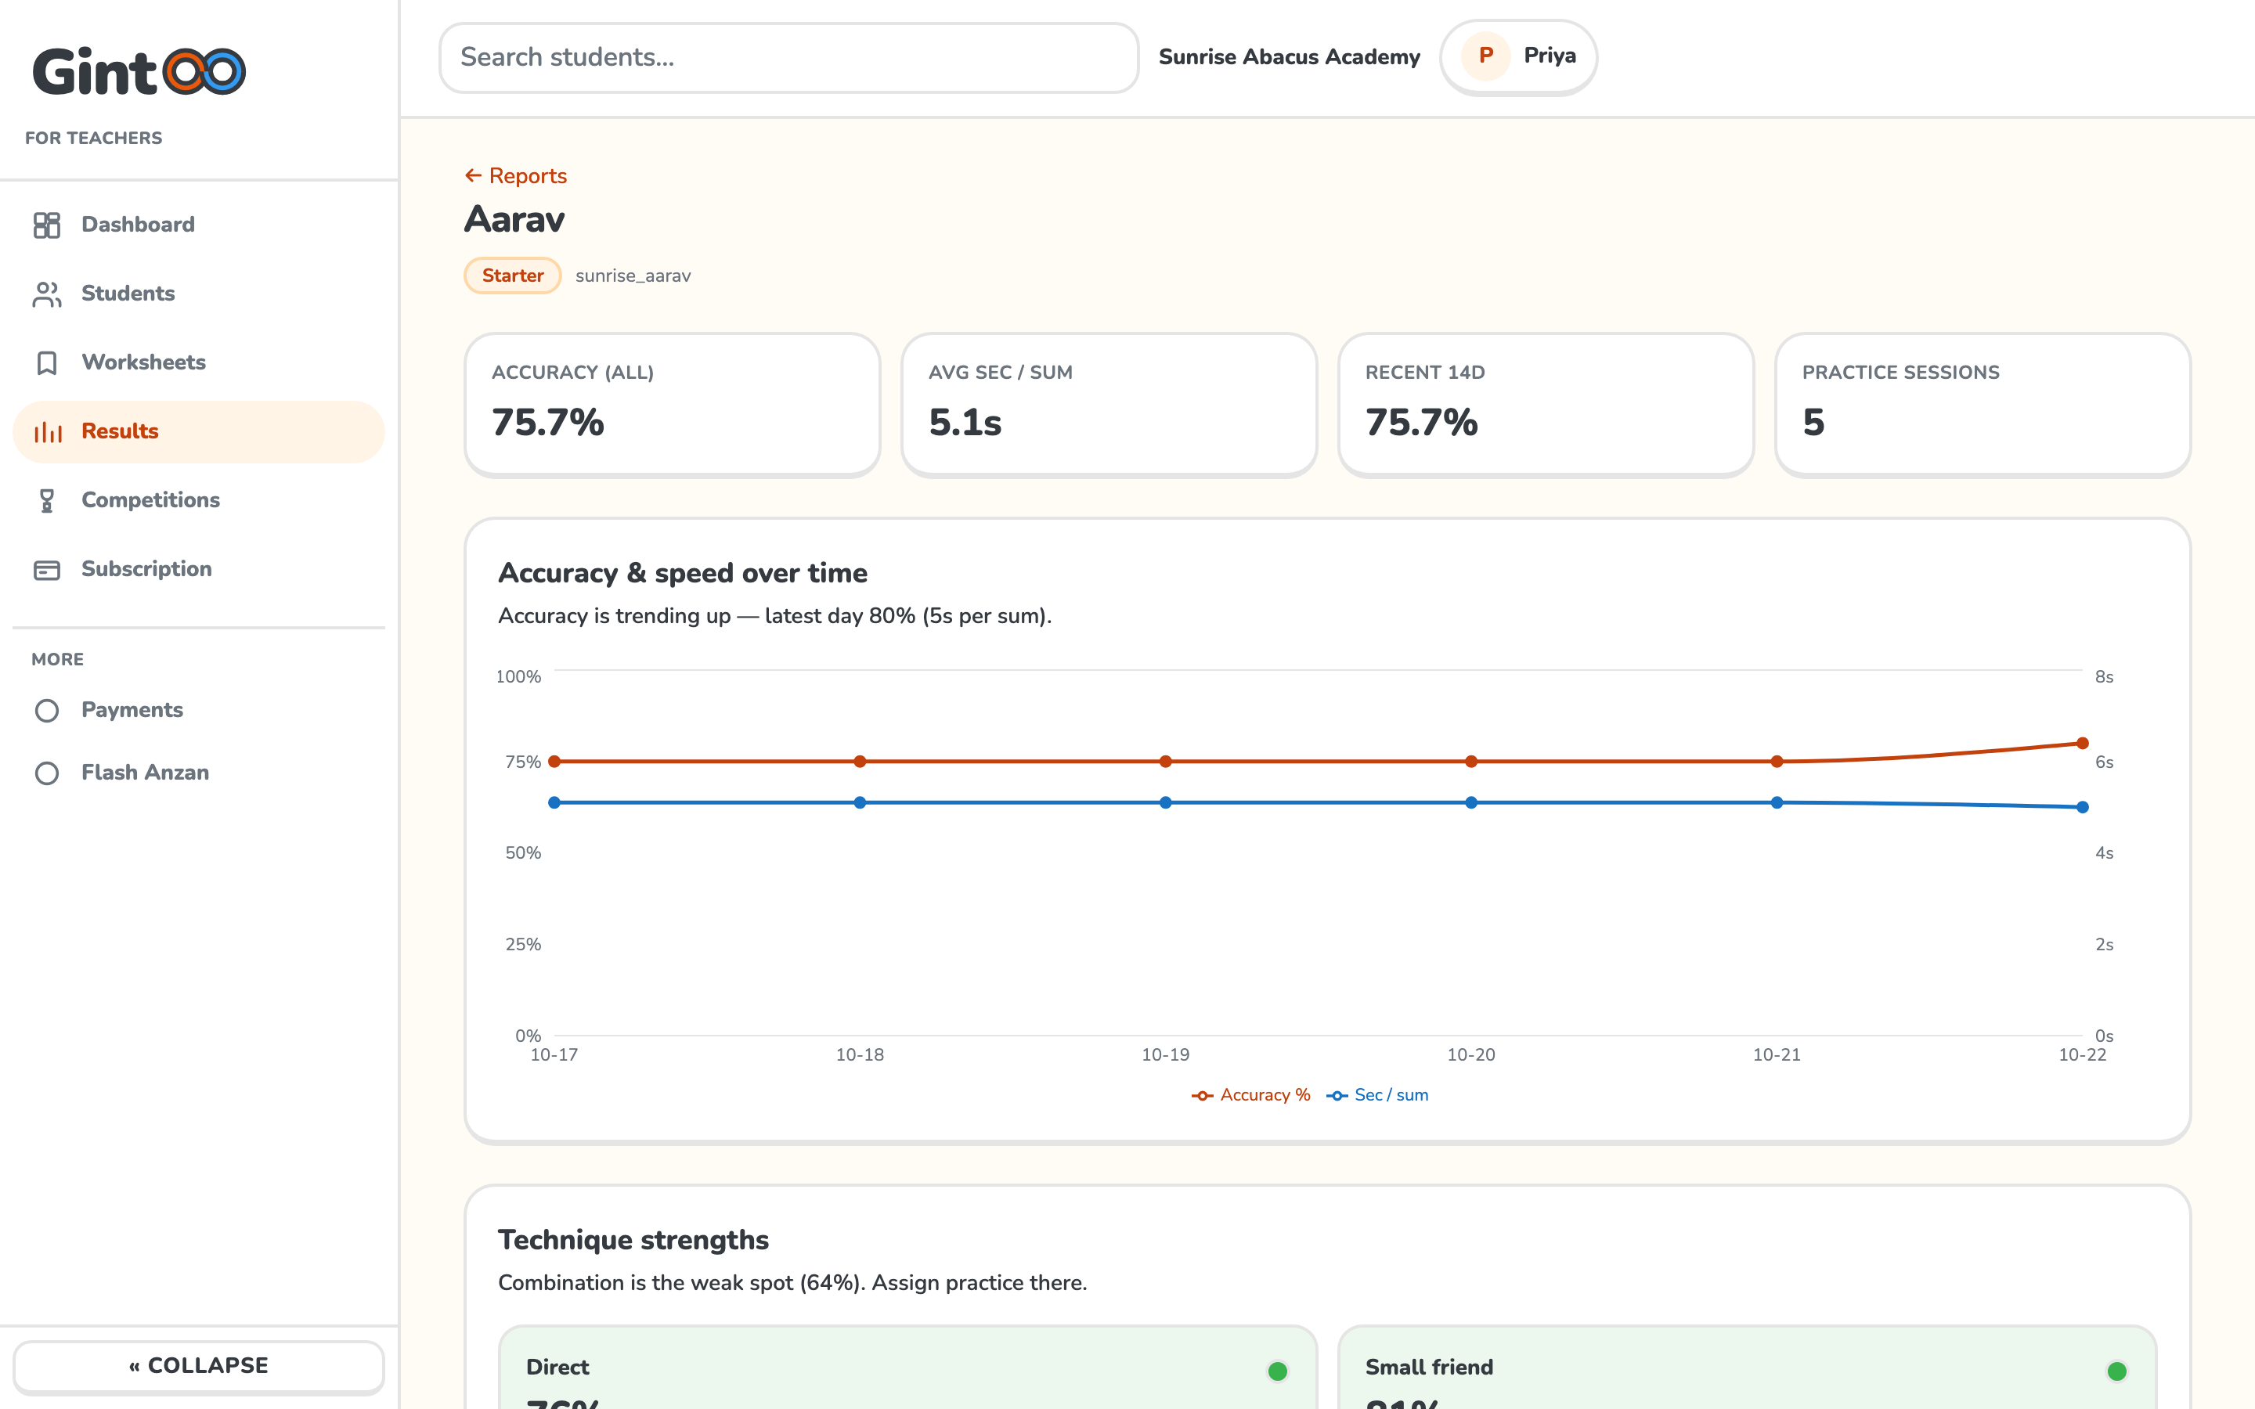Select the Recent 14D card
Screen dimensions: 2255x1409
1546,405
